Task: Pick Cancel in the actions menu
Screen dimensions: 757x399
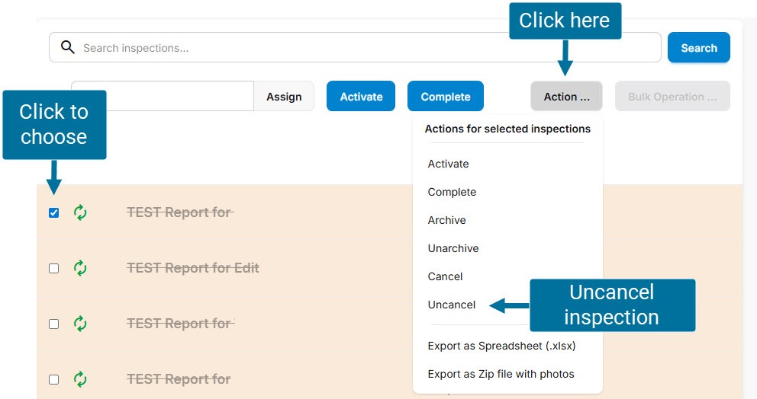Action: pyautogui.click(x=446, y=276)
